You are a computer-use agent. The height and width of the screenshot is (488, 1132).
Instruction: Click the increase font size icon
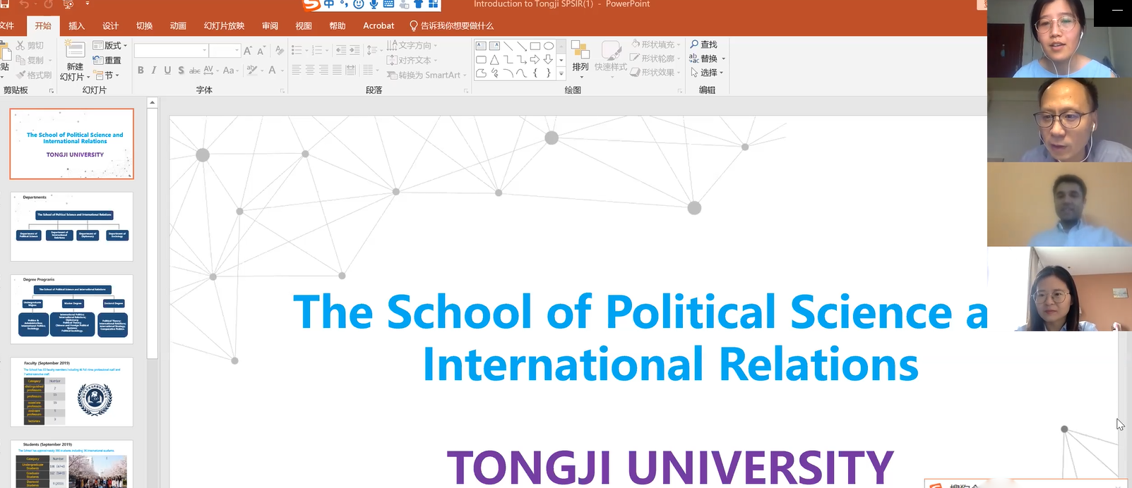247,51
